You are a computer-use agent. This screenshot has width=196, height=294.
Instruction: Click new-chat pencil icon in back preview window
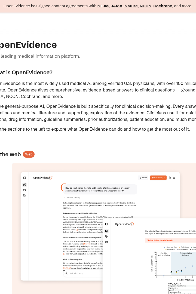(24, 185)
